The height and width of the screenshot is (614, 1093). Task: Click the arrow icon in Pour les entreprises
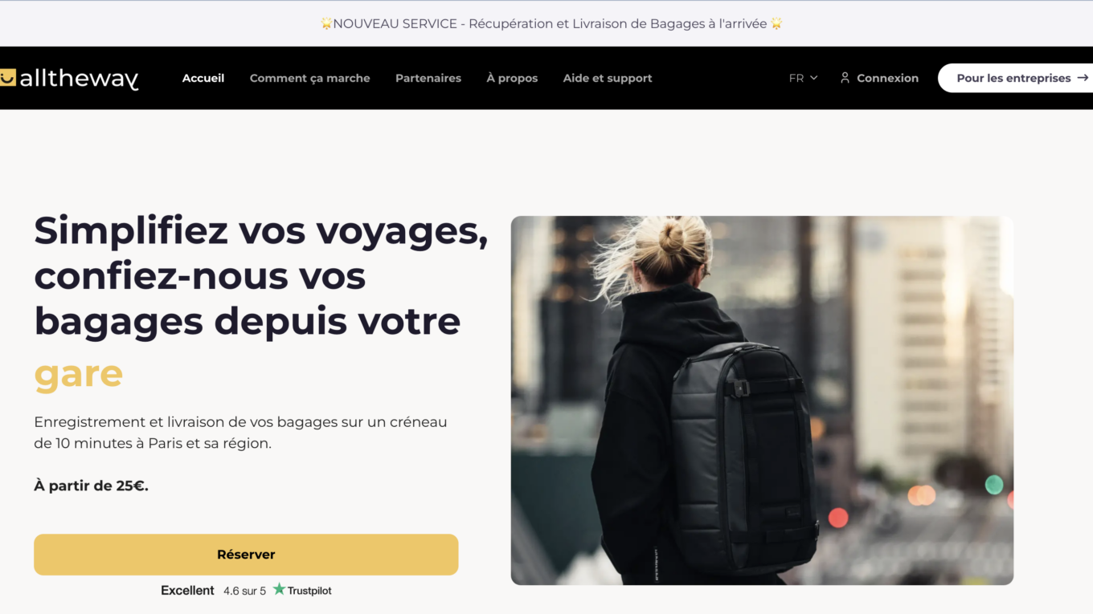1083,78
